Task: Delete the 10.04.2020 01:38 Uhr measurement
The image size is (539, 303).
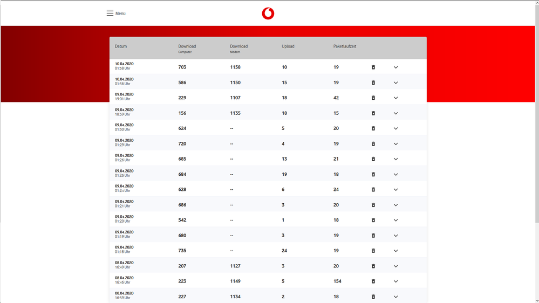Action: pos(373,67)
